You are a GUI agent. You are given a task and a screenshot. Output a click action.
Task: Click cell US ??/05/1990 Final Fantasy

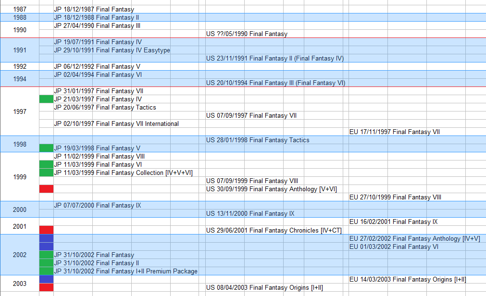pyautogui.click(x=247, y=34)
